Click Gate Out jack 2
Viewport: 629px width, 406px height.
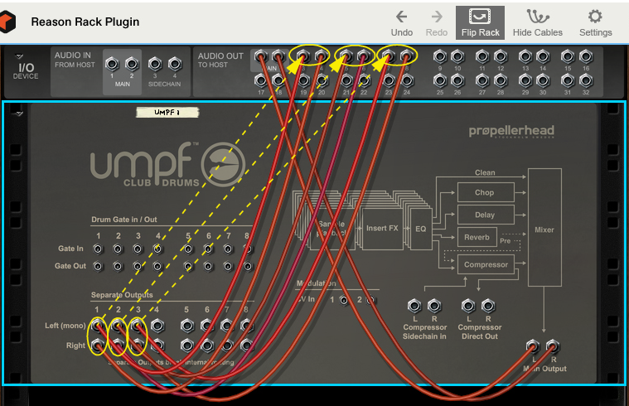pos(118,266)
